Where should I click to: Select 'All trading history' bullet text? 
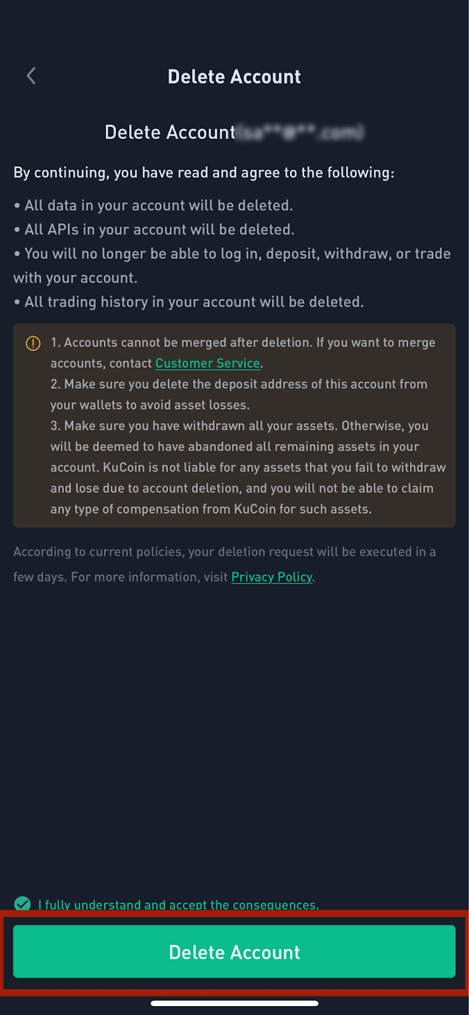pyautogui.click(x=189, y=302)
